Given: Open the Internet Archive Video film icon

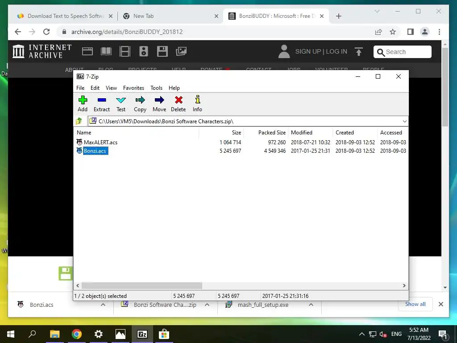Looking at the screenshot, I should point(125,51).
